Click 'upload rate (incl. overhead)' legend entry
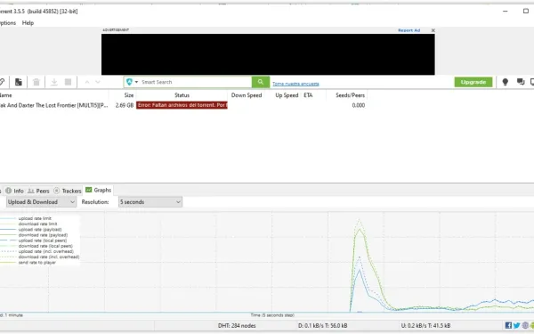The image size is (534, 334). (x=46, y=251)
